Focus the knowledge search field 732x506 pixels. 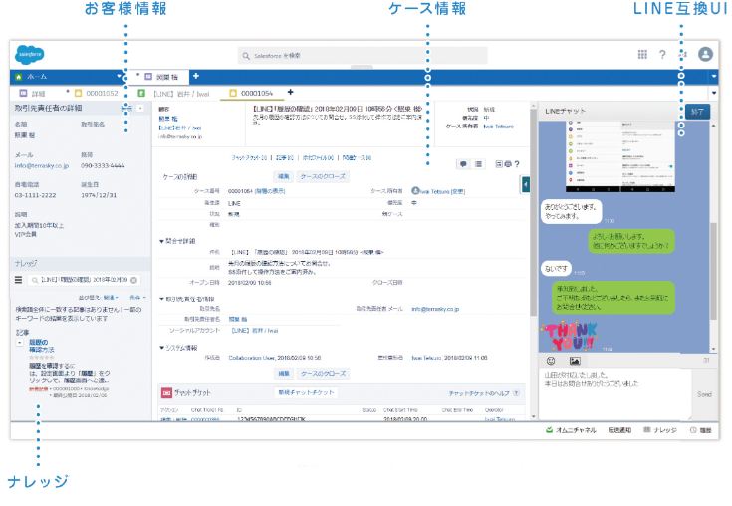pyautogui.click(x=83, y=280)
